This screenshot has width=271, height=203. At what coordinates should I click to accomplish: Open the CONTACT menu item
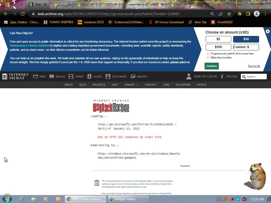pyautogui.click(x=151, y=85)
